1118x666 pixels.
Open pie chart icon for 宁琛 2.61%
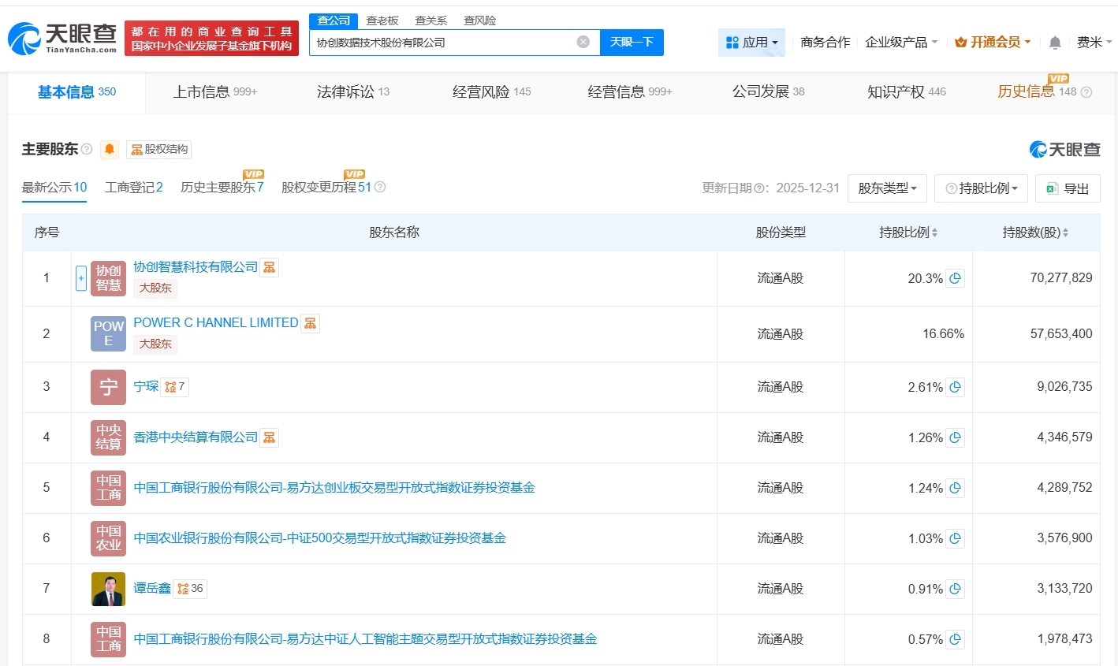point(955,387)
